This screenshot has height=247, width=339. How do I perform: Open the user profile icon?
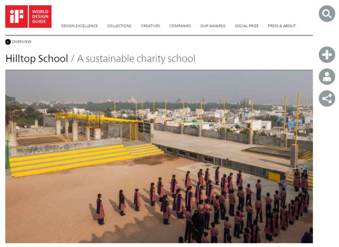click(327, 76)
